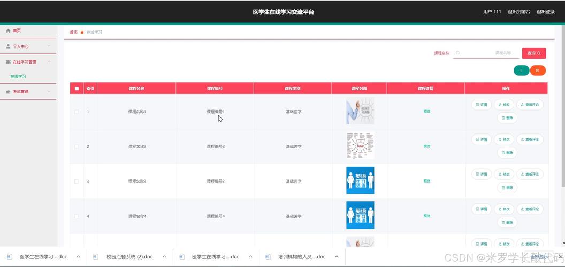
Task: Click 详情 button for 课程名称4
Action: [482, 209]
